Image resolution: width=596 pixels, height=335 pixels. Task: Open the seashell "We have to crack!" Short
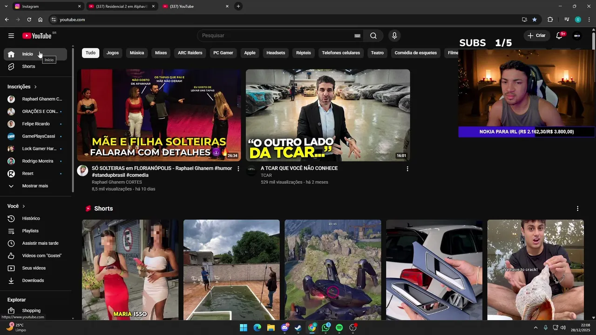[535, 270]
